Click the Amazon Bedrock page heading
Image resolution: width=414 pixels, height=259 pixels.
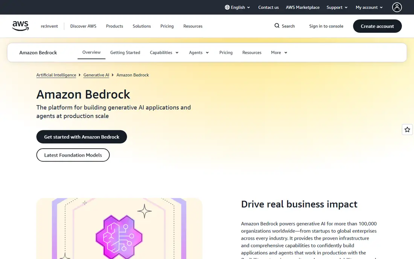(83, 94)
